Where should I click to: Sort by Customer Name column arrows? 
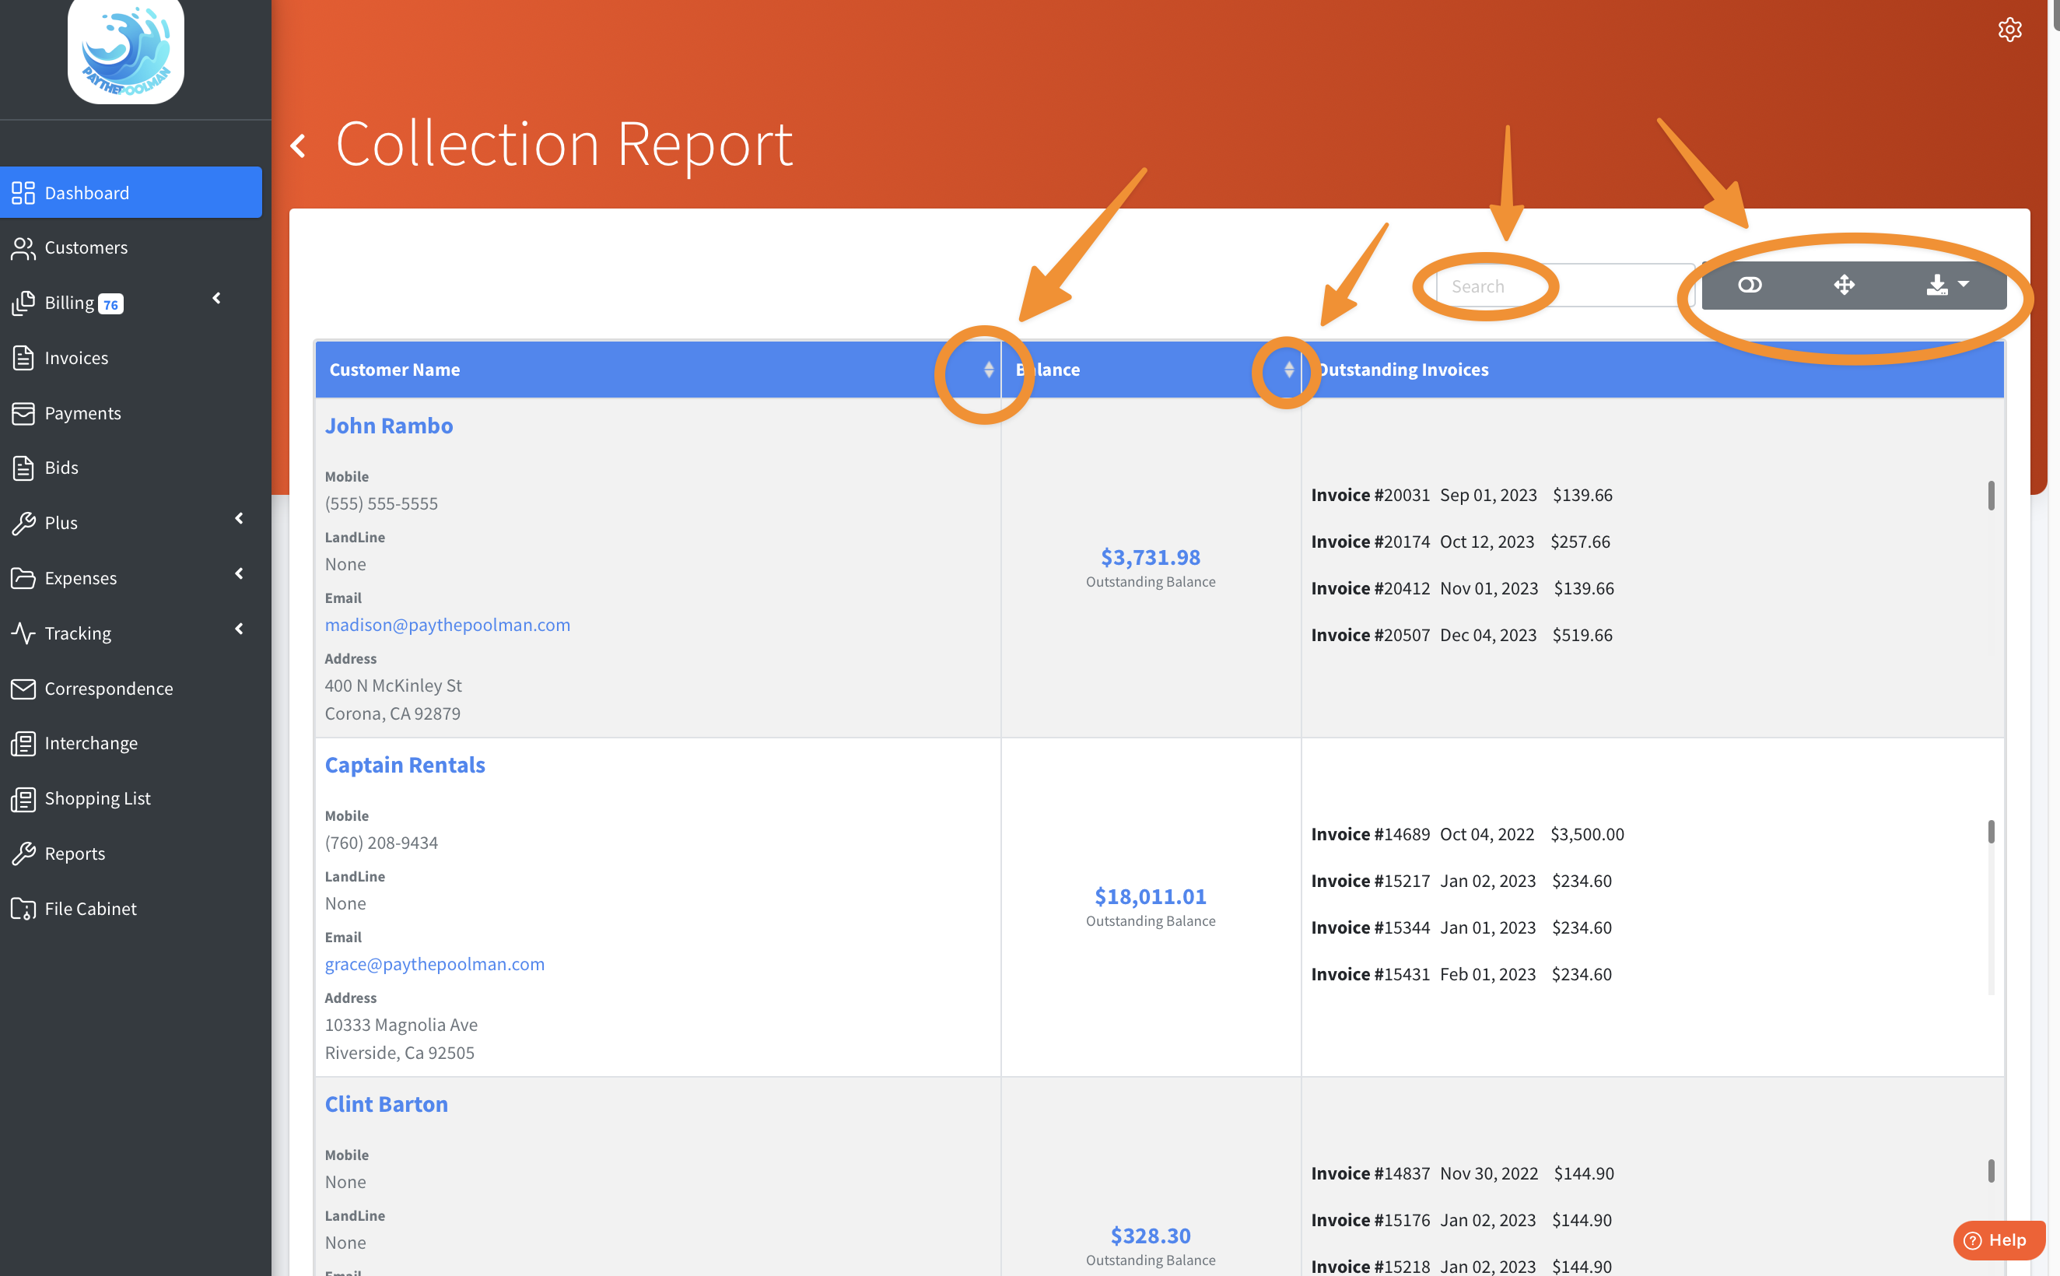[988, 370]
